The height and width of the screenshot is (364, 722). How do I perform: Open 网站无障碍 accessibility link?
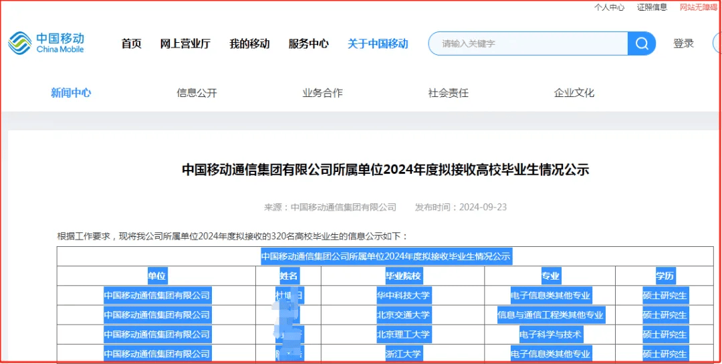(699, 7)
